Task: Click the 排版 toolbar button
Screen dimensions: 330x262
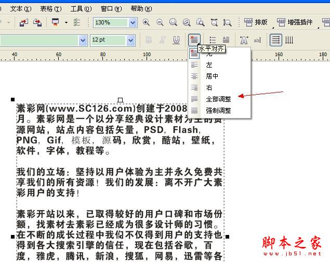Action: 256,22
